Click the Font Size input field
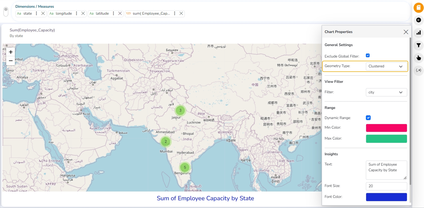 tap(386, 186)
